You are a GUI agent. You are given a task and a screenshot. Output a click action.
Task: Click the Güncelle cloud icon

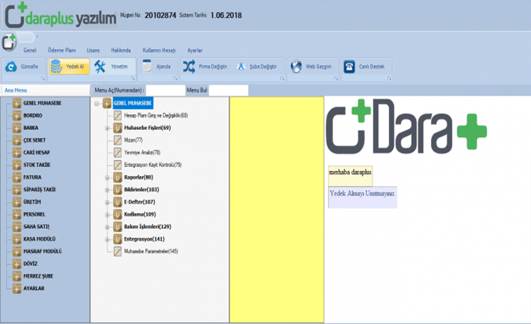[11, 67]
